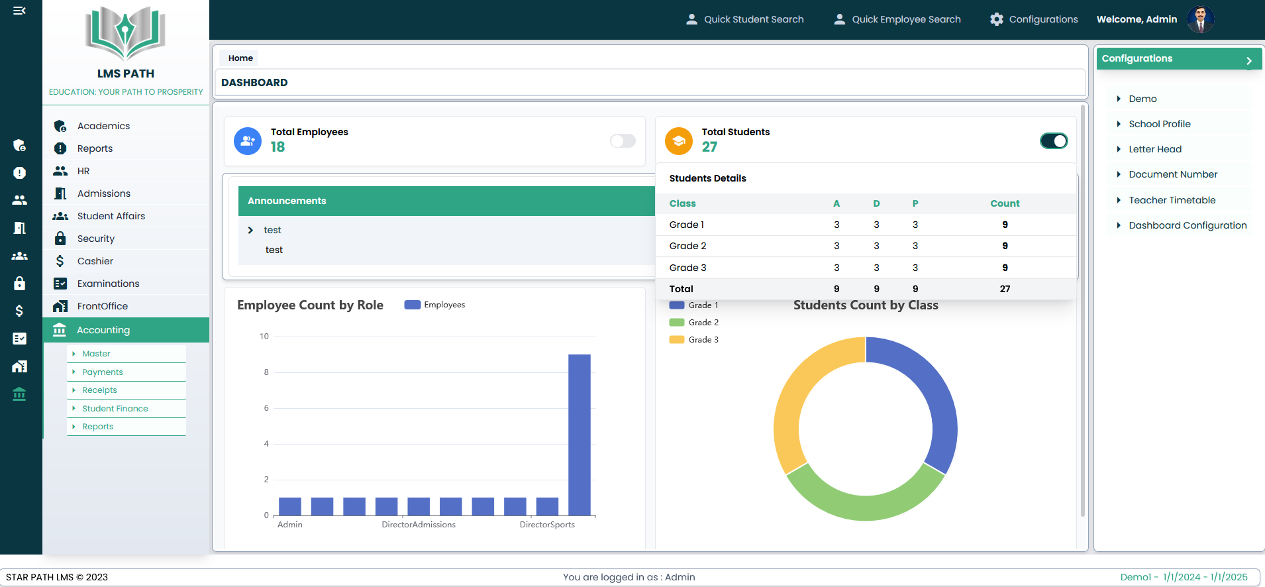Open the Academics menu
1265x587 pixels.
coord(126,126)
